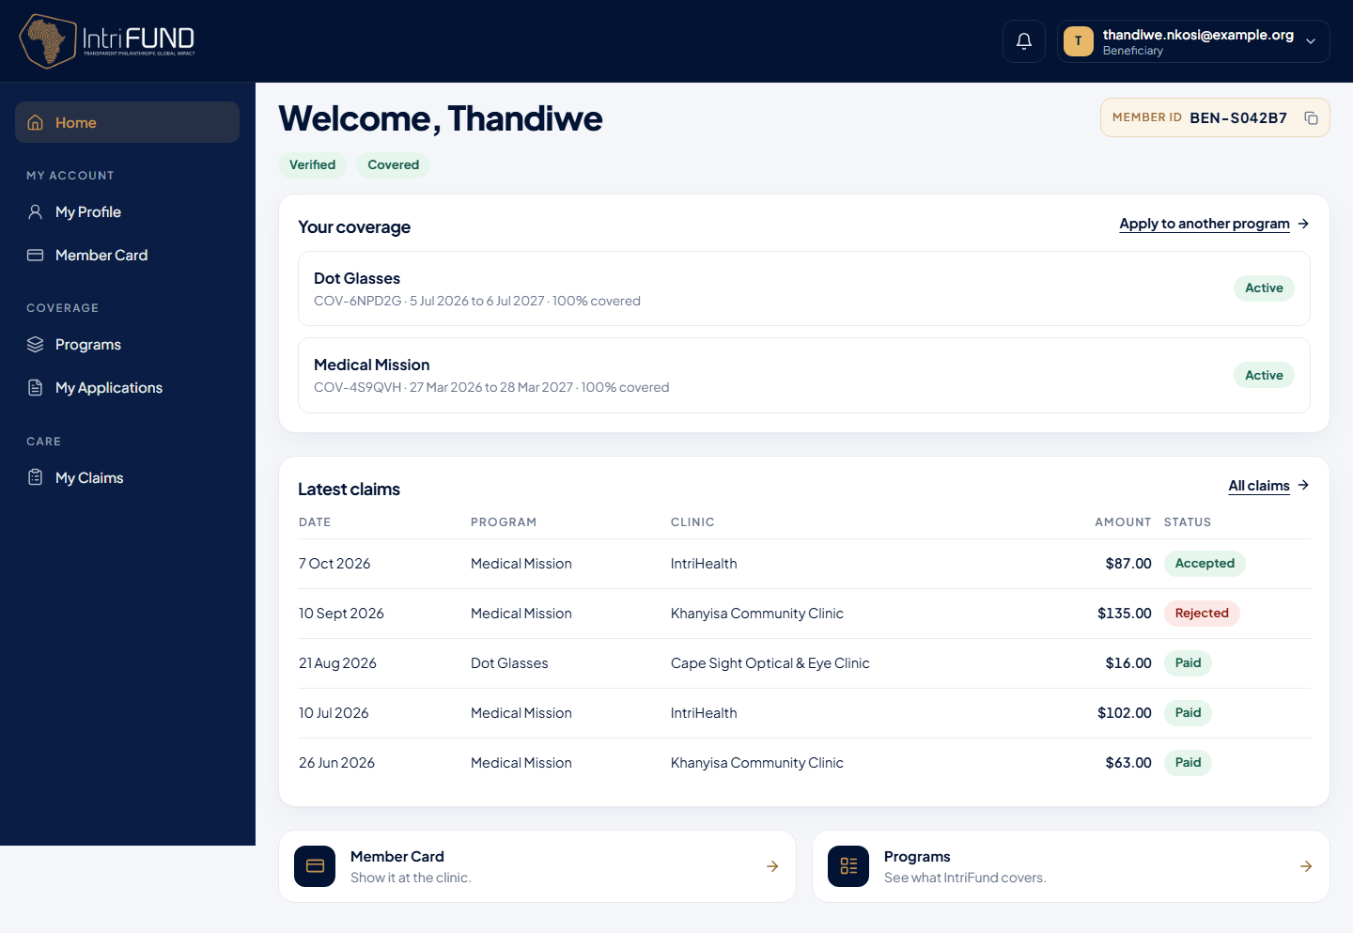Select the 26 Jun 2026 claim date

(336, 763)
